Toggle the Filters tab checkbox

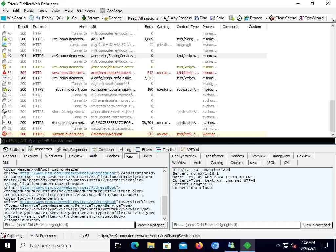click(x=138, y=150)
